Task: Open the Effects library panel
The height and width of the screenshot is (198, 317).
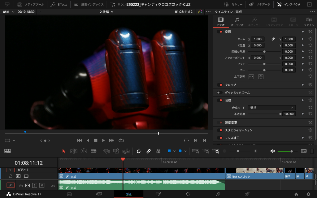Action: pos(59,4)
